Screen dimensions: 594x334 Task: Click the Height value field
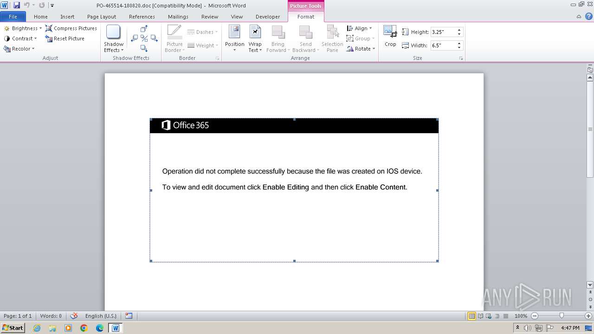click(x=443, y=32)
